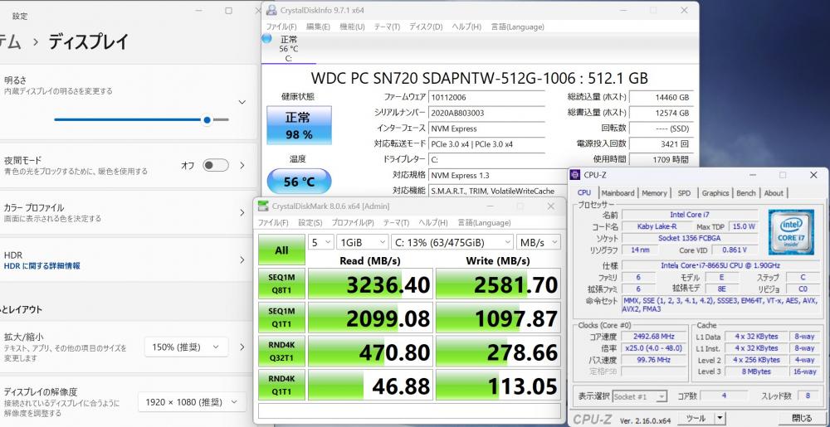
Task: Open CrystalDiskMark theme menu テーマ(T)
Action: coord(396,222)
